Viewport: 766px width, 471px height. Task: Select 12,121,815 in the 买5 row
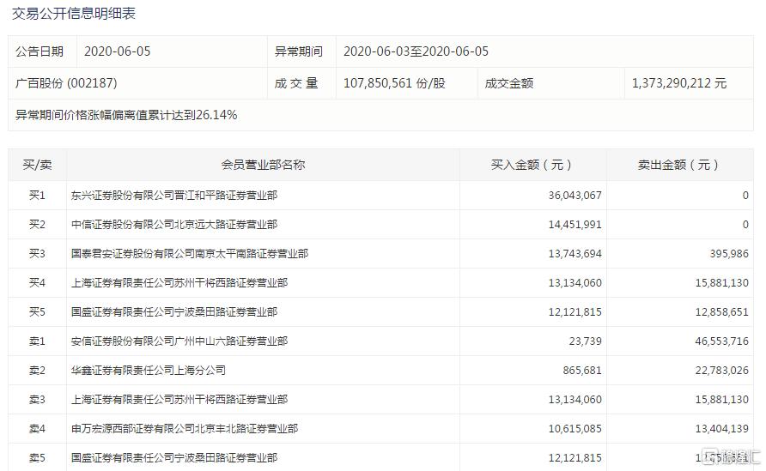pyautogui.click(x=574, y=312)
